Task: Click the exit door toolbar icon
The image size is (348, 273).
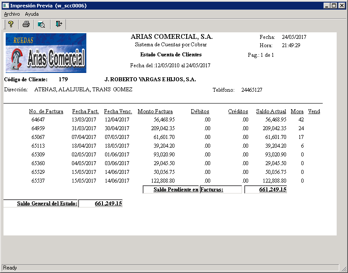Action: pyautogui.click(x=59, y=24)
